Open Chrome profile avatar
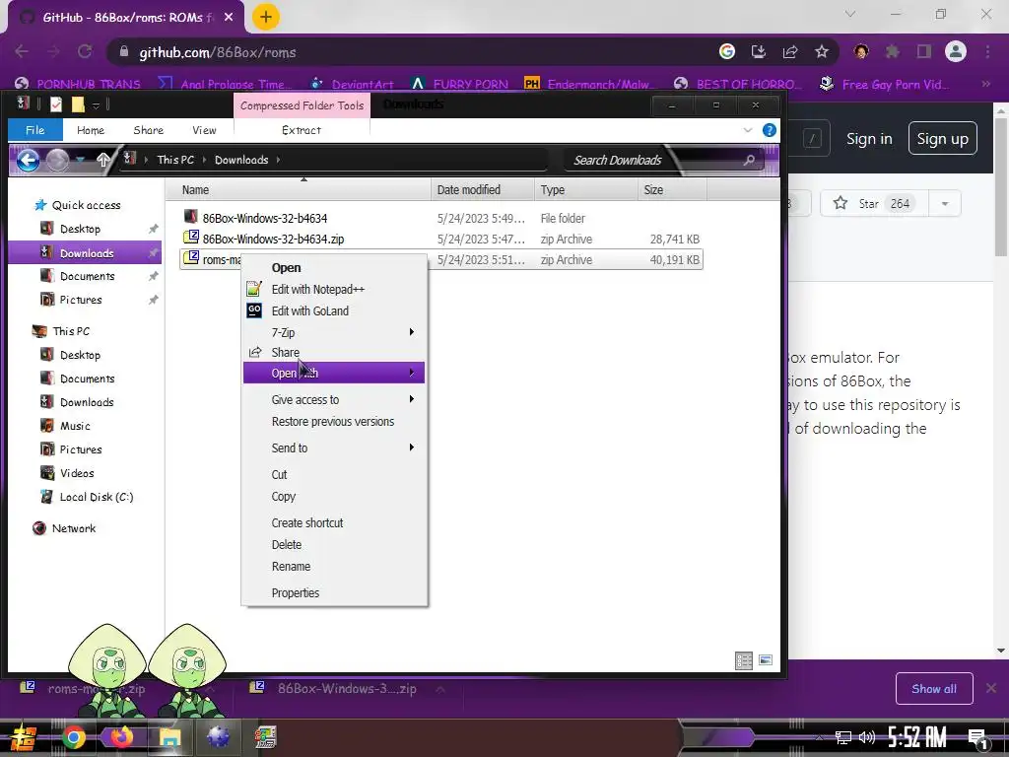 coord(956,51)
